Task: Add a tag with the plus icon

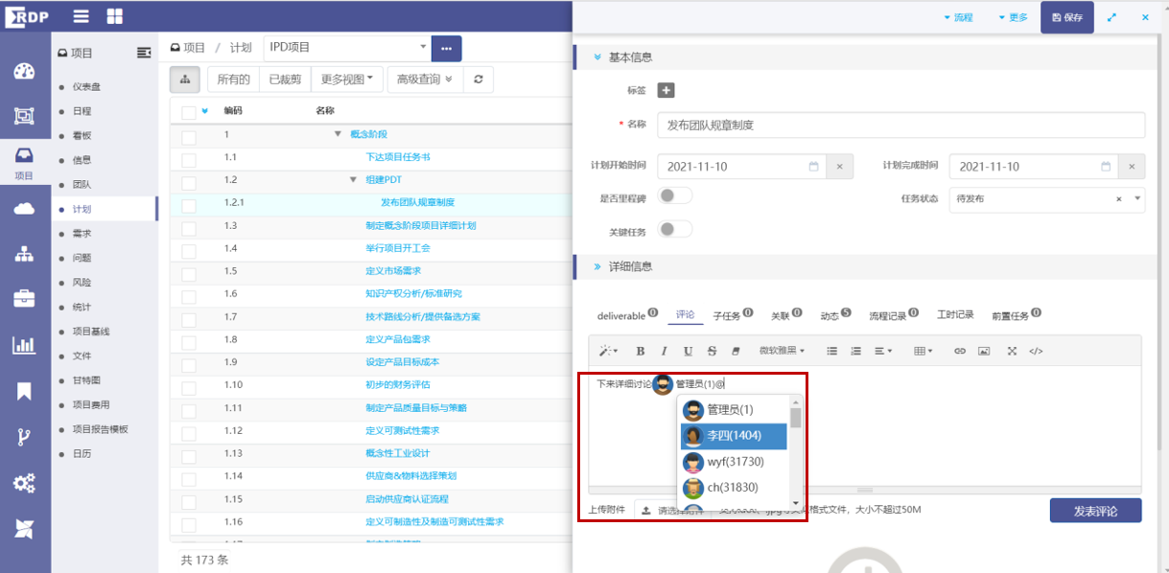Action: click(x=666, y=90)
